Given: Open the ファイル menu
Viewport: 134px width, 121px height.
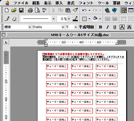Looking at the screenshot, I should 21,3.
